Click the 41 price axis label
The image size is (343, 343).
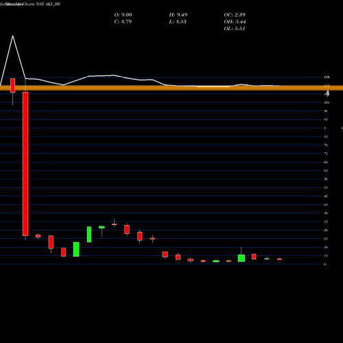[x=326, y=204]
